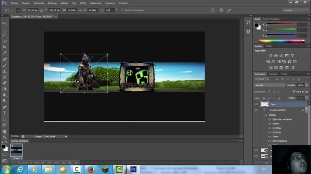The image size is (311, 174).
Task: Hide the ELMAS KAFAXX text layer
Action: 256,110
